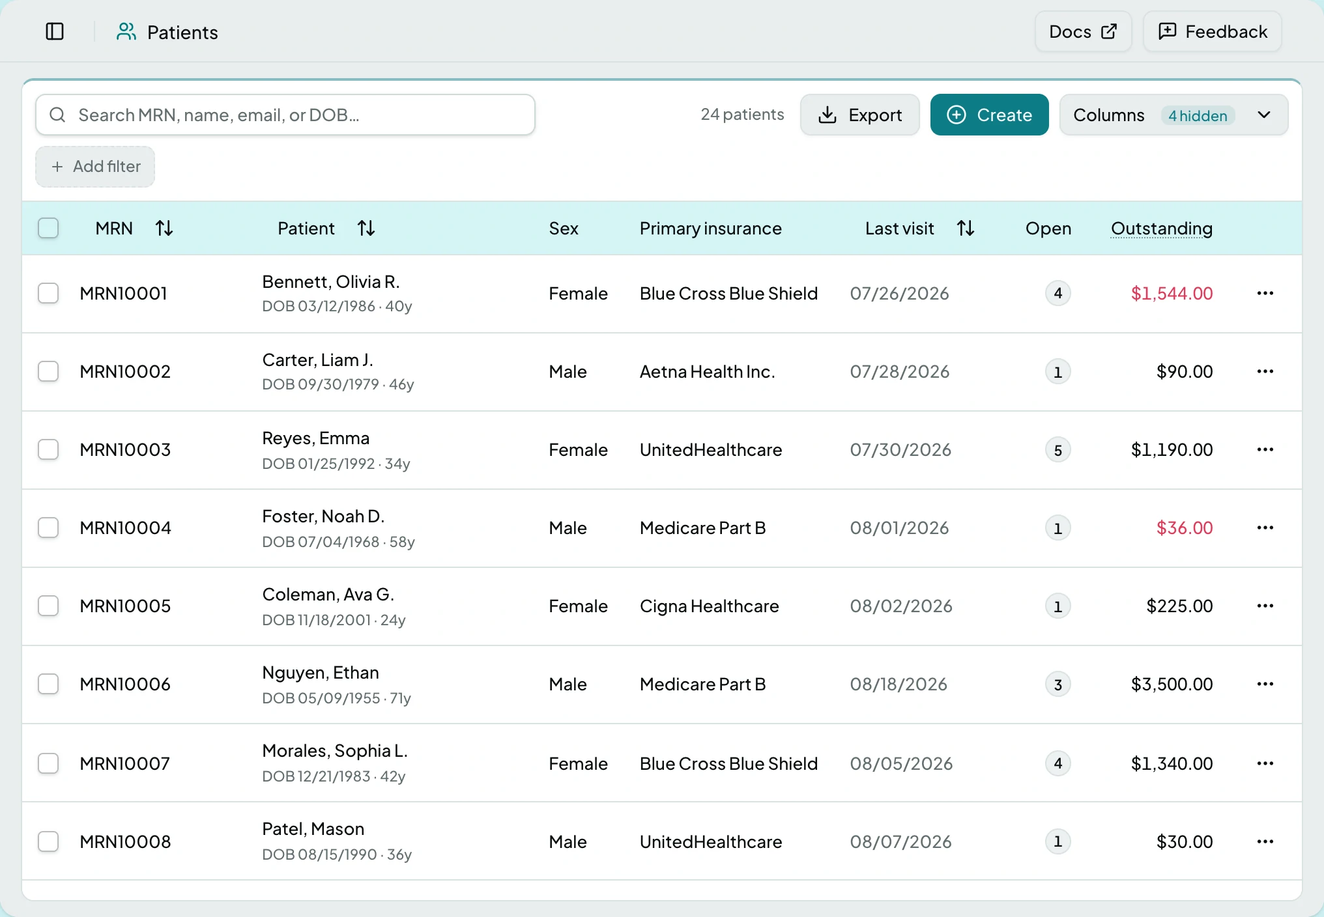This screenshot has width=1324, height=917.
Task: Sort by MRN column arrows
Action: tap(164, 228)
